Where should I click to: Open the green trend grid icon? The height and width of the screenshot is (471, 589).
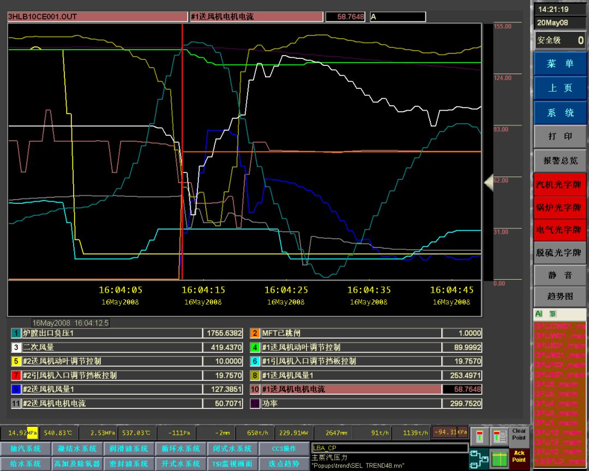[499, 458]
